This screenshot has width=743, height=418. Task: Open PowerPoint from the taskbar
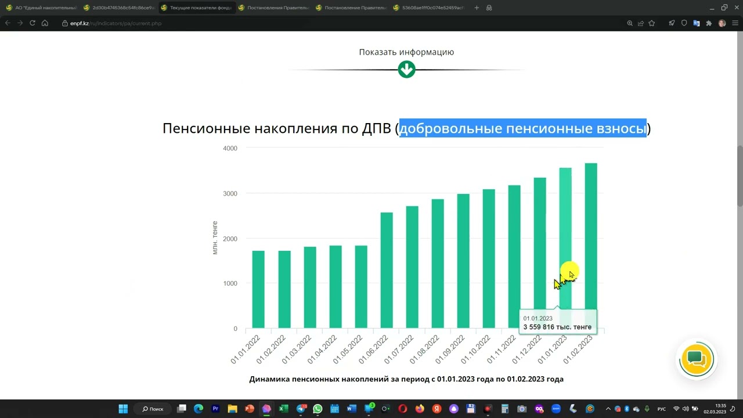[250, 409]
